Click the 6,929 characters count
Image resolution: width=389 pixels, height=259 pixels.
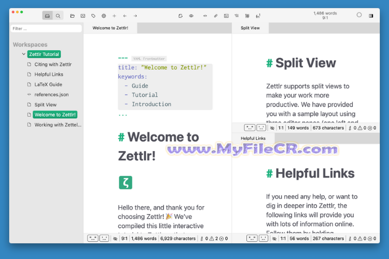tap(178, 238)
